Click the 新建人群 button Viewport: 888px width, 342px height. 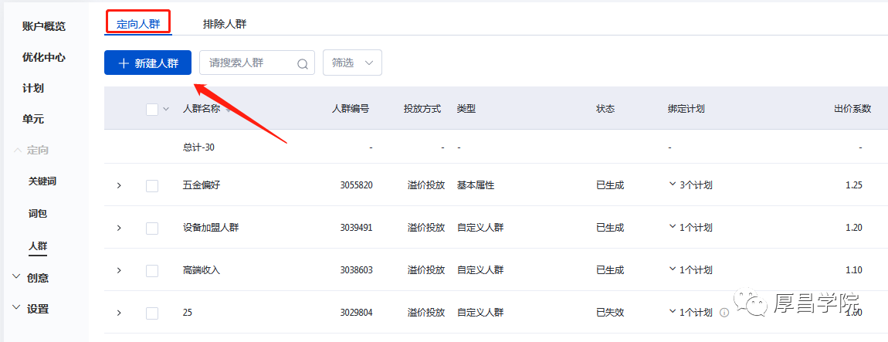147,63
